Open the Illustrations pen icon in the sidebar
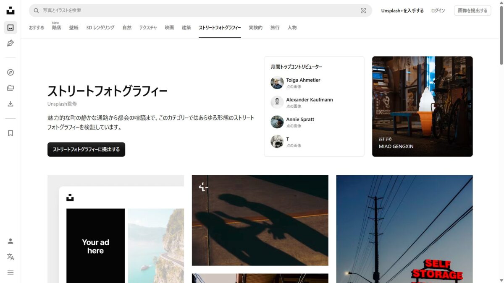504x283 pixels. tap(10, 43)
